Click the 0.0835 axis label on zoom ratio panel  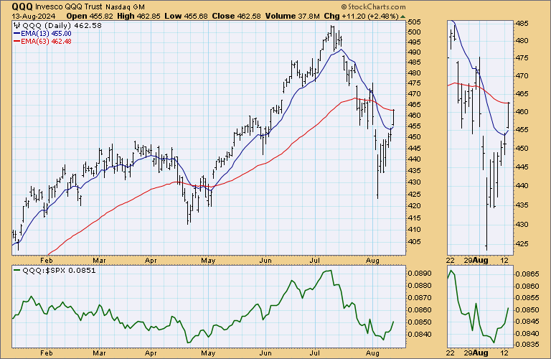click(527, 345)
